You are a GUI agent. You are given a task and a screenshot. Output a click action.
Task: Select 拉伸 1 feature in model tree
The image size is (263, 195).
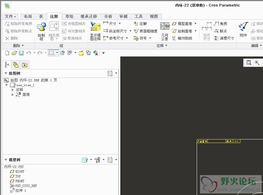click(18, 191)
